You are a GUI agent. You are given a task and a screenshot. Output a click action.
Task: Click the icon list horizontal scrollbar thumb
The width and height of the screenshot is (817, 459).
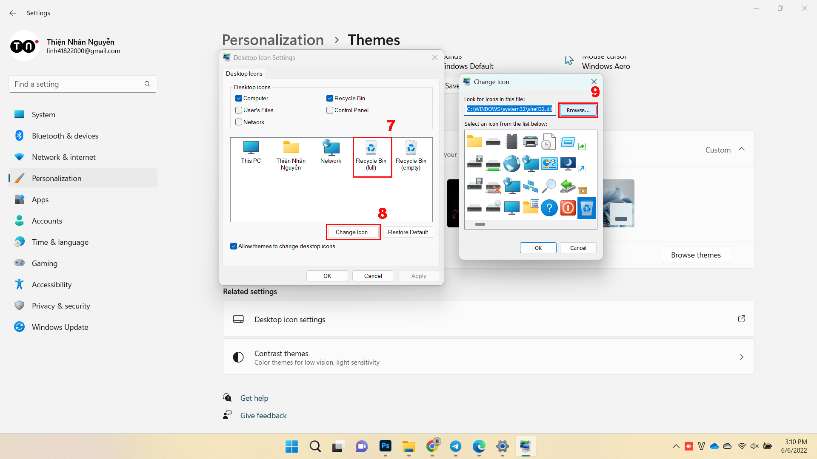pos(480,224)
